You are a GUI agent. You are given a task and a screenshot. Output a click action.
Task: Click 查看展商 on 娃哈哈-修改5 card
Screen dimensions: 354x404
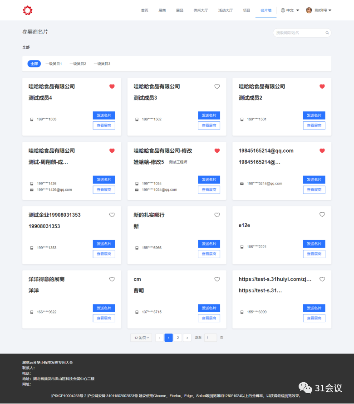coord(209,190)
